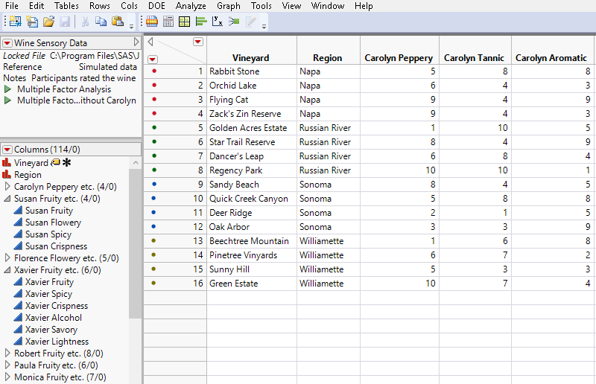Expand the Robert Fruity etc. group
The width and height of the screenshot is (596, 384).
[x=7, y=353]
